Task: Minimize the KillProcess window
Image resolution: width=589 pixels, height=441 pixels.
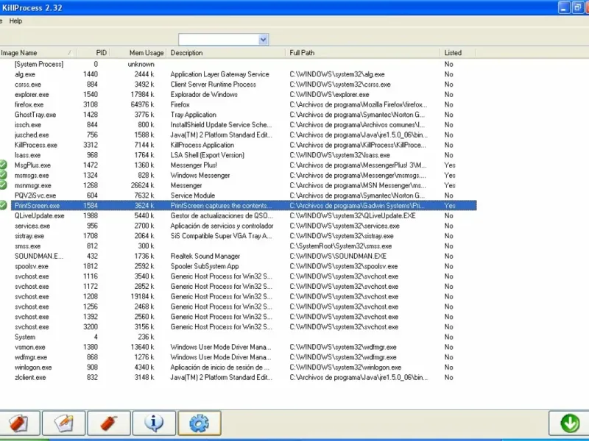Action: coord(564,7)
